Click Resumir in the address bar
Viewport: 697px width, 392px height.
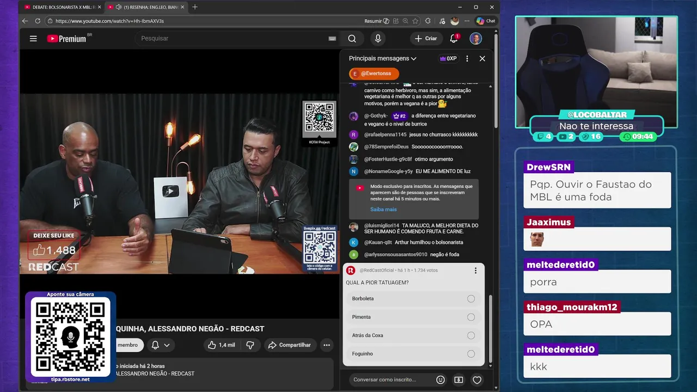click(x=377, y=21)
